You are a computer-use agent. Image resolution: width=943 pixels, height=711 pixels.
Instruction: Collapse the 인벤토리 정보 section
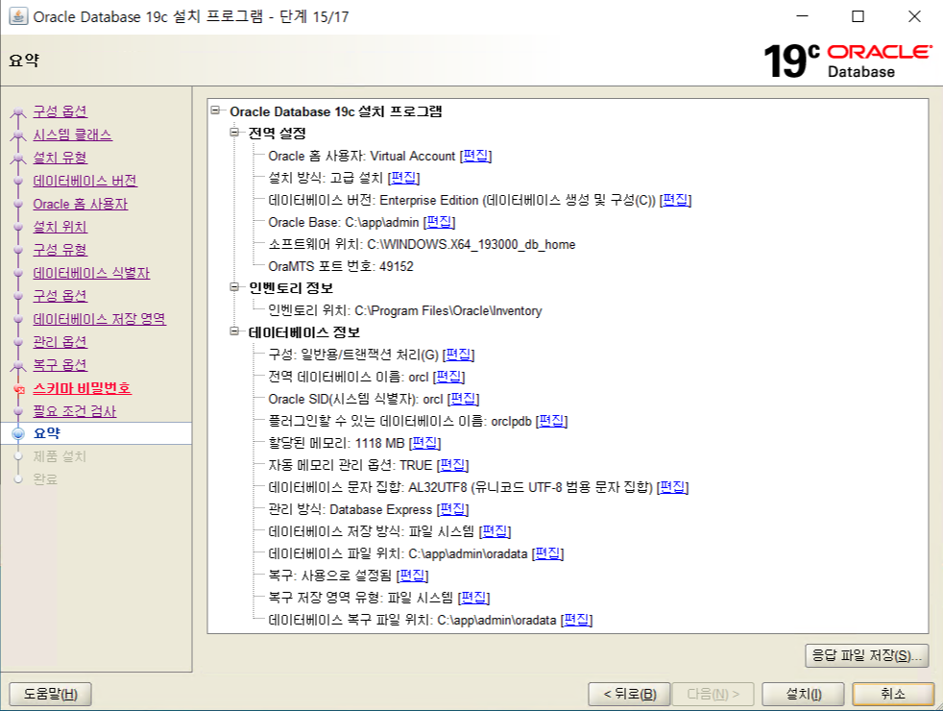coord(234,287)
